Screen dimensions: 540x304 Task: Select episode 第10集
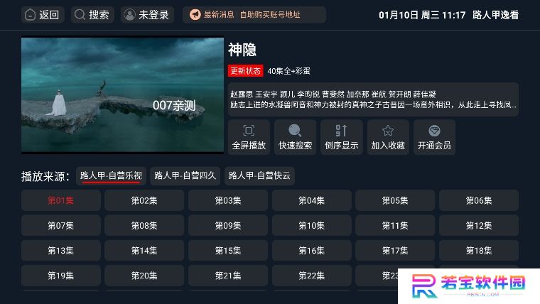312,225
